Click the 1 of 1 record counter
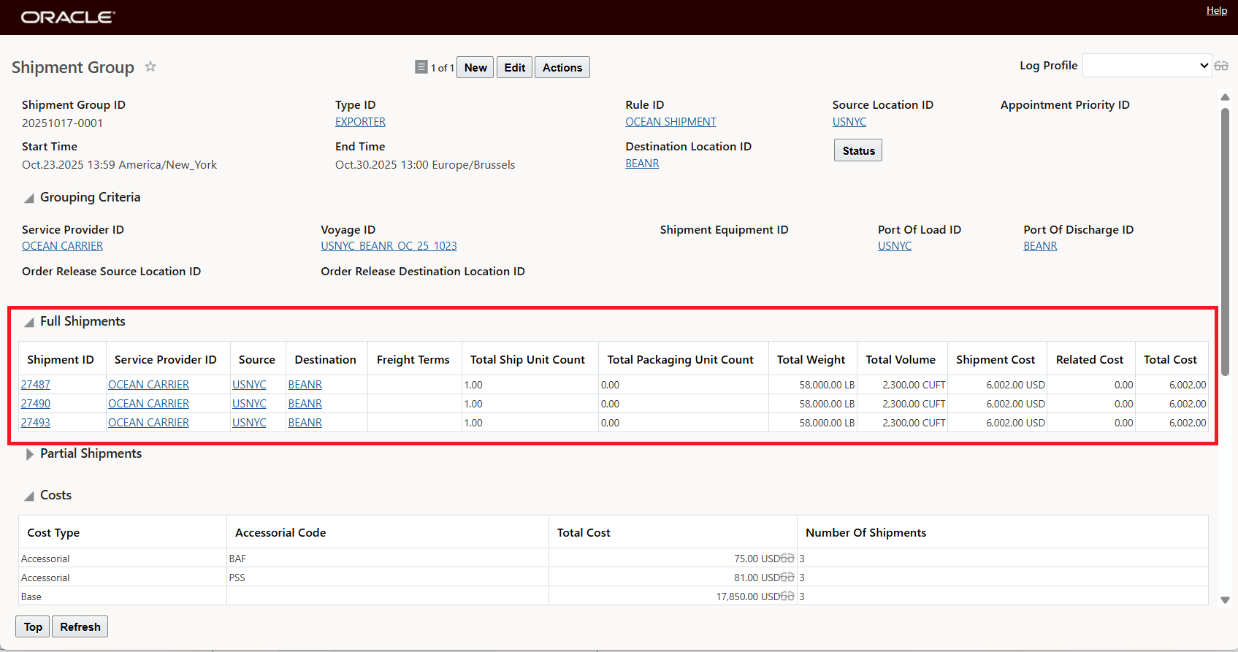The height and width of the screenshot is (652, 1238). pyautogui.click(x=443, y=68)
